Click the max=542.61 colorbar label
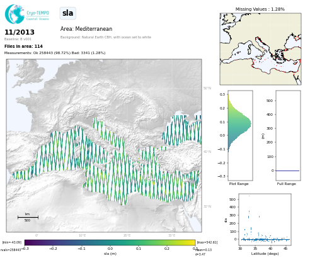Screen dimensions: 310x258 [x=207, y=242]
